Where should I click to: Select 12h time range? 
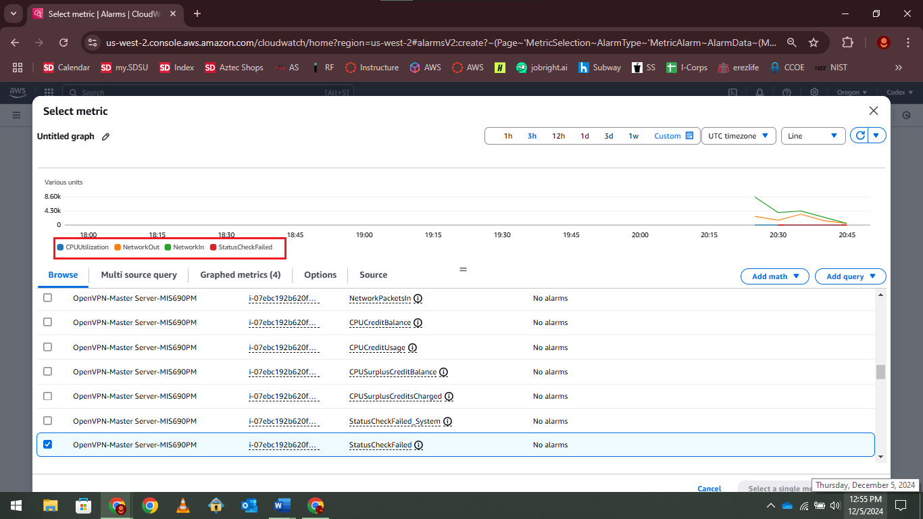(x=559, y=136)
